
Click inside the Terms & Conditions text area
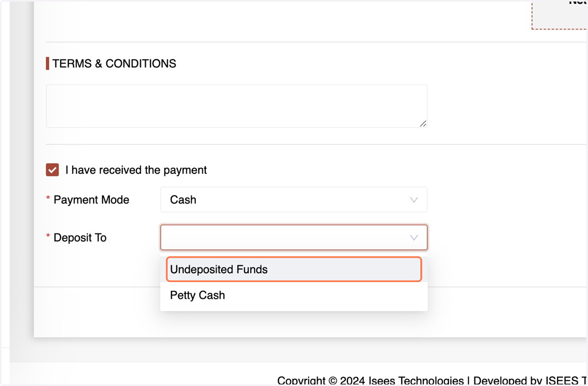coord(237,106)
